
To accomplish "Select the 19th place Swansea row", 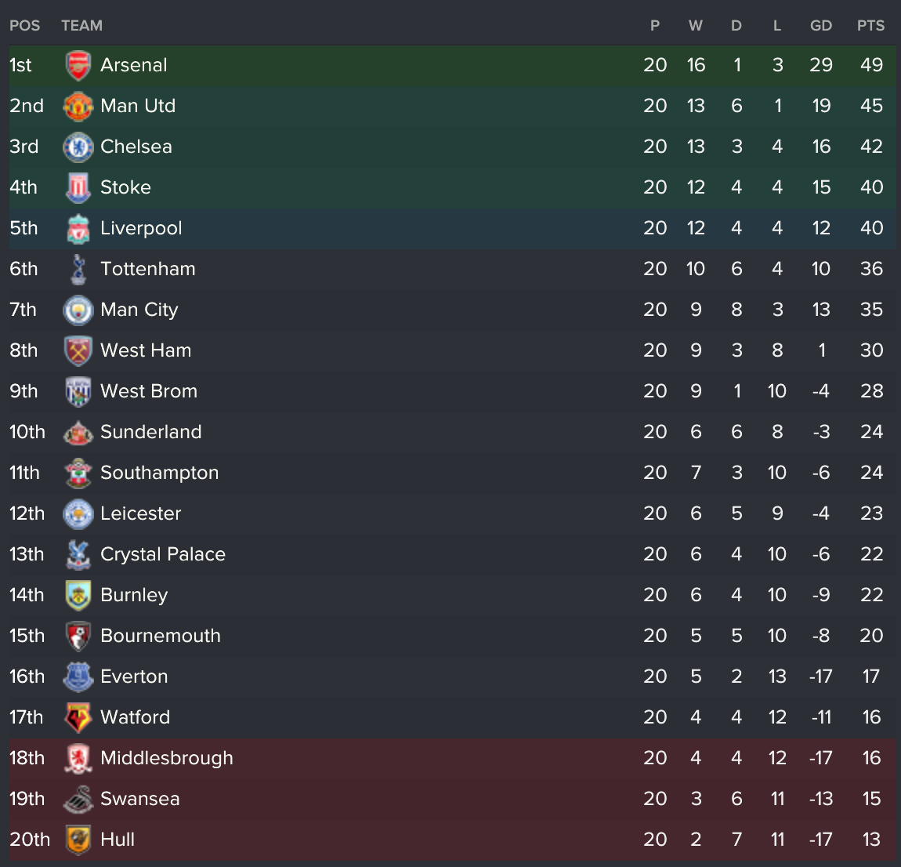I will tap(392, 799).
